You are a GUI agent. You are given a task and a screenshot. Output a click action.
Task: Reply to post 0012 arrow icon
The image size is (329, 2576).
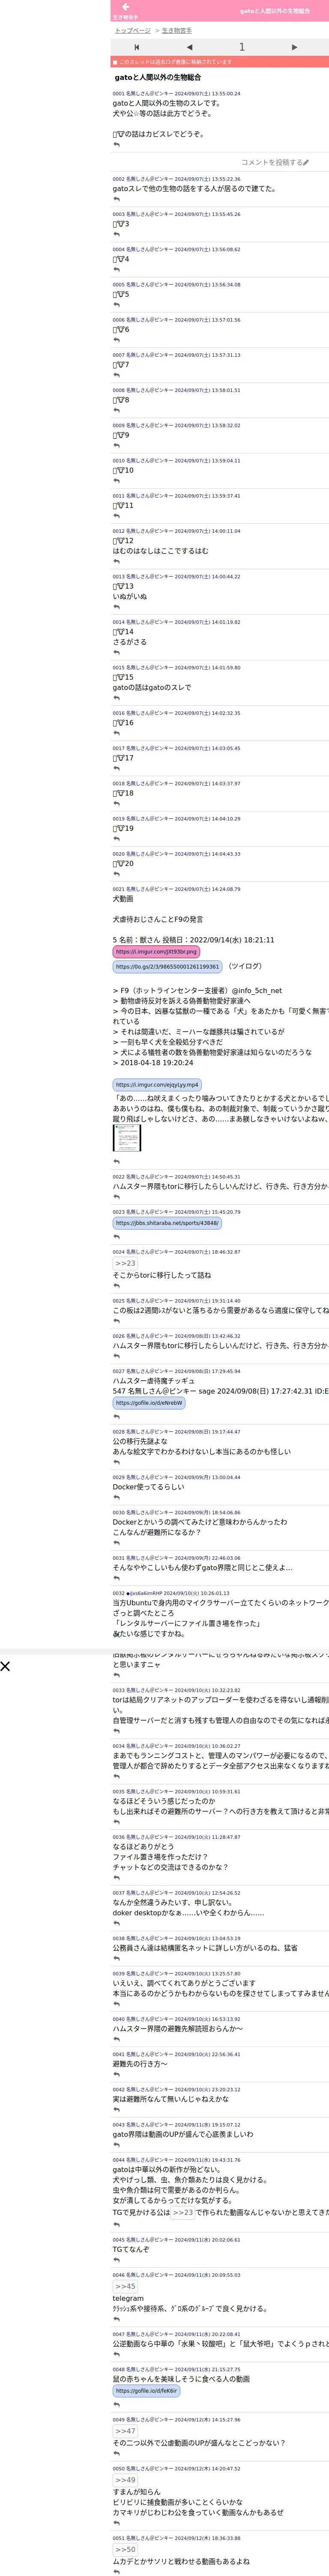tap(117, 562)
